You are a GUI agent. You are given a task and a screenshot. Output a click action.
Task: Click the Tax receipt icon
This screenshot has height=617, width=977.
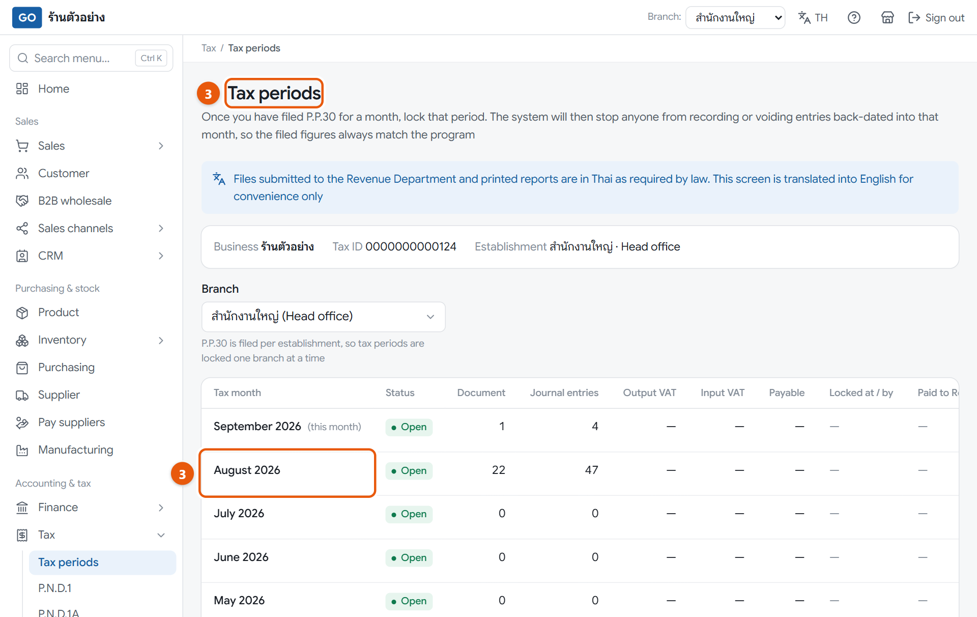point(22,535)
